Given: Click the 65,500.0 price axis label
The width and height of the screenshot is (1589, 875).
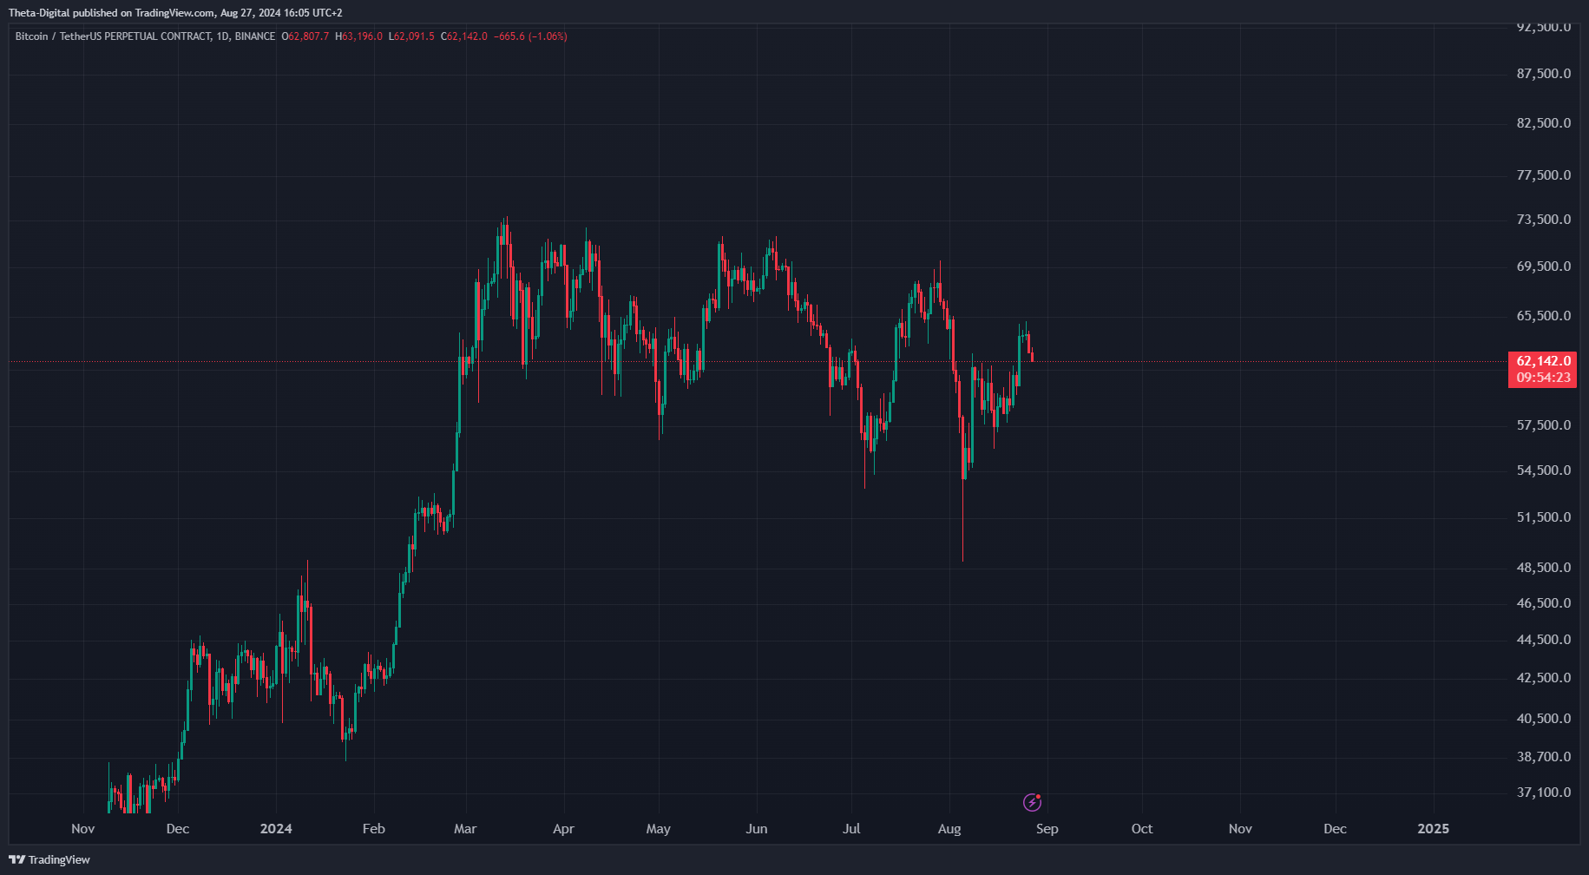Looking at the screenshot, I should tap(1543, 316).
